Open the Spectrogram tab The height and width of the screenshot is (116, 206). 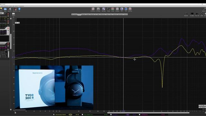(120, 15)
